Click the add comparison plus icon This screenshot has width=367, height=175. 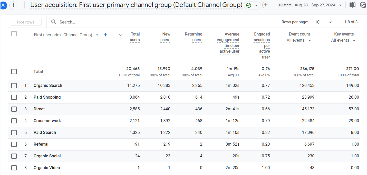click(14, 5)
